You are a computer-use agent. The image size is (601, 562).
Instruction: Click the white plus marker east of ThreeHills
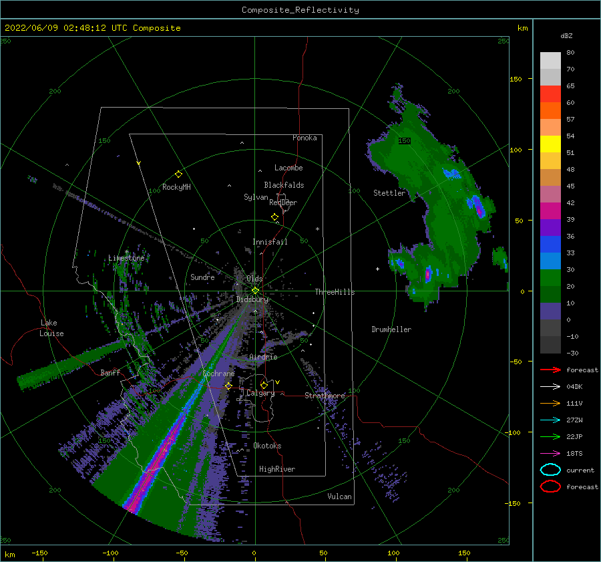coord(377,269)
